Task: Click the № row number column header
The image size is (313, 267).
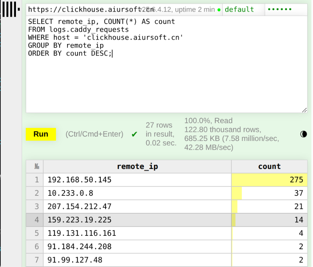Action: pyautogui.click(x=37, y=166)
